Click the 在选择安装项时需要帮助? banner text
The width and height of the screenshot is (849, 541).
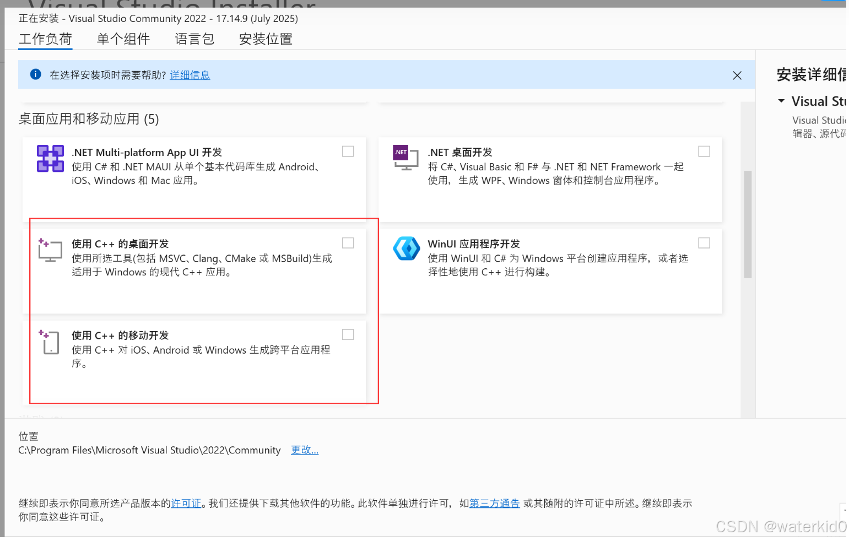pyautogui.click(x=108, y=75)
